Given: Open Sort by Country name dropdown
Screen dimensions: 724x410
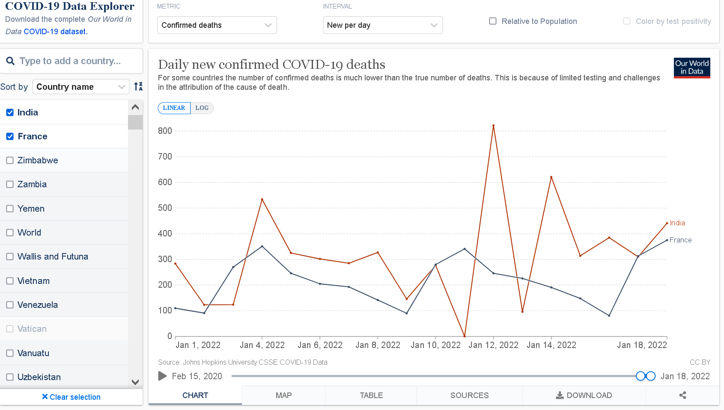Looking at the screenshot, I should (x=81, y=87).
